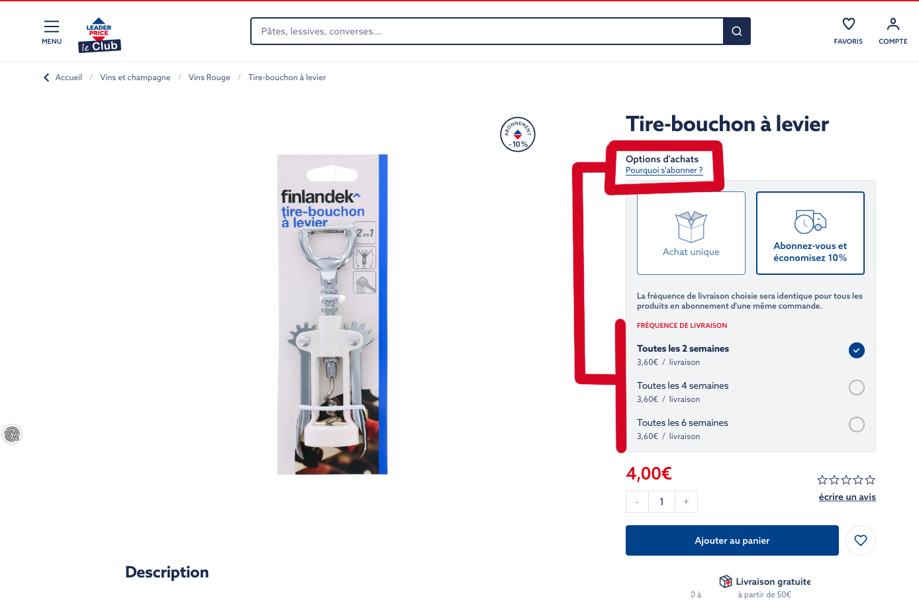
Task: Click the Leader Price le Club logo
Action: [99, 35]
